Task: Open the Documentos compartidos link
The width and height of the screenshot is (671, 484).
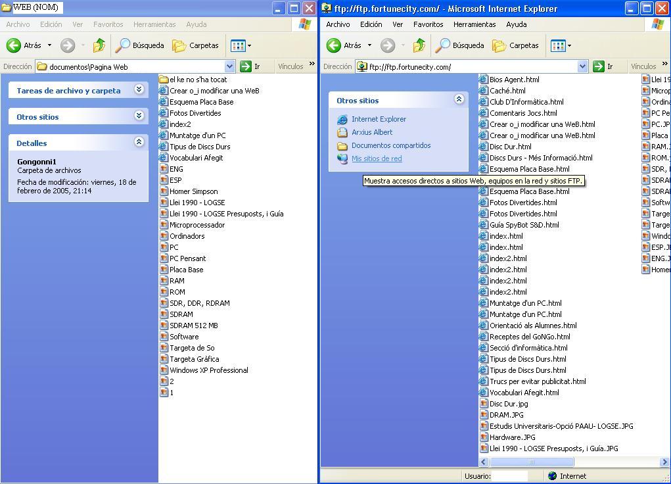Action: pyautogui.click(x=391, y=145)
